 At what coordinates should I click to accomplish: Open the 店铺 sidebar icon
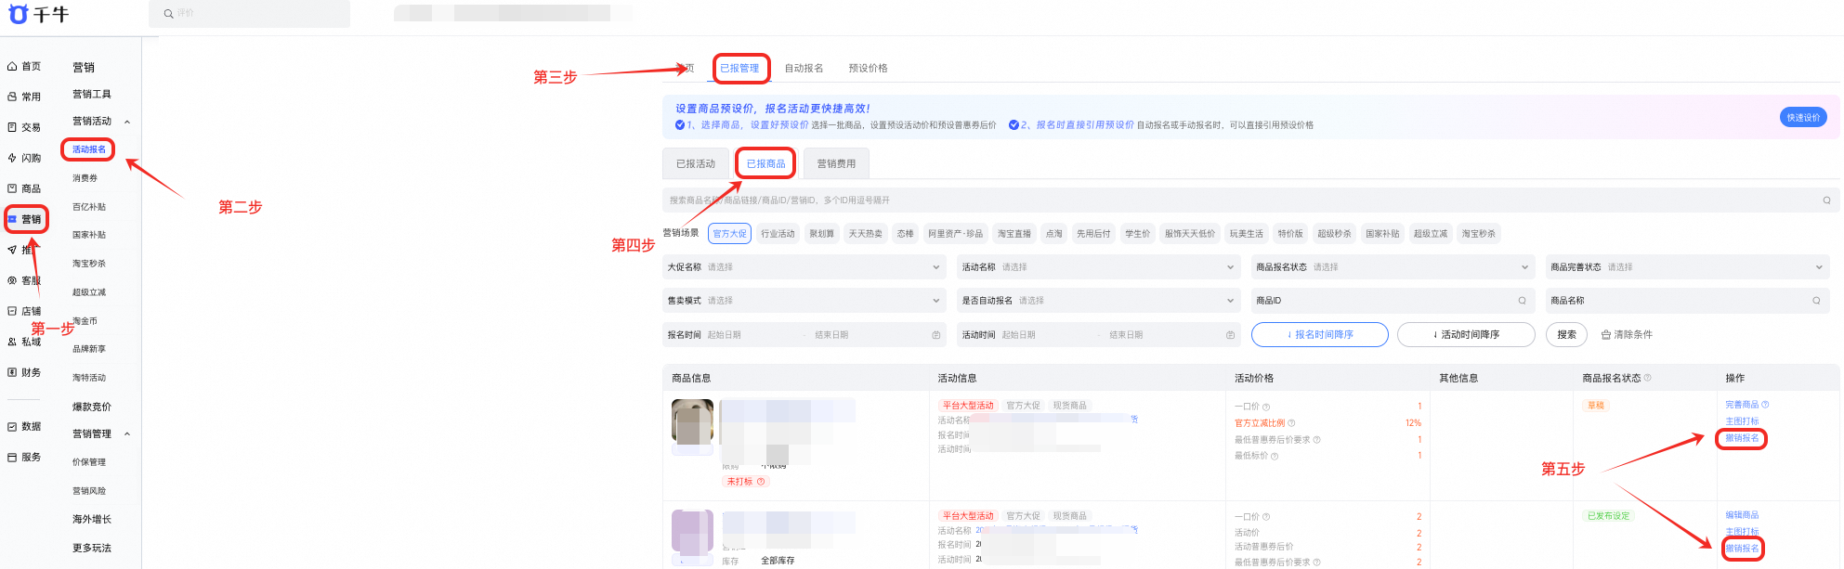point(12,311)
